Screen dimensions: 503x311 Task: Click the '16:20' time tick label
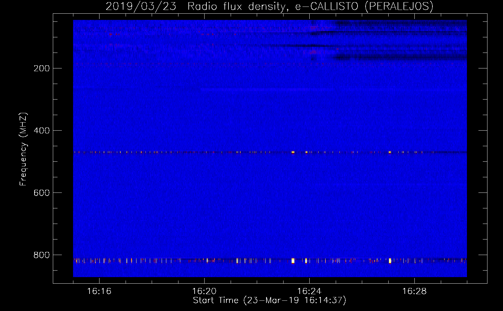point(204,291)
